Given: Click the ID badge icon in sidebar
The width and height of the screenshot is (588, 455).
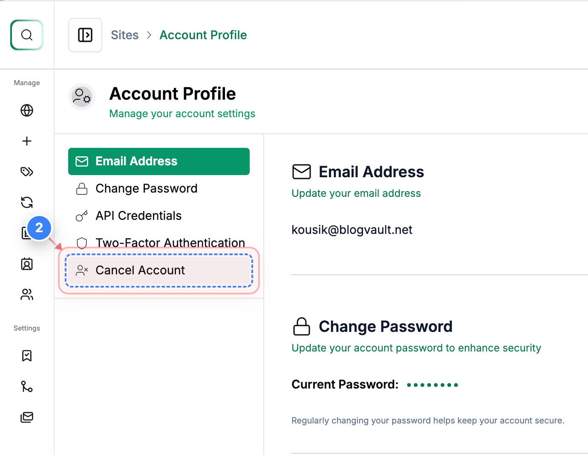Looking at the screenshot, I should 26,264.
